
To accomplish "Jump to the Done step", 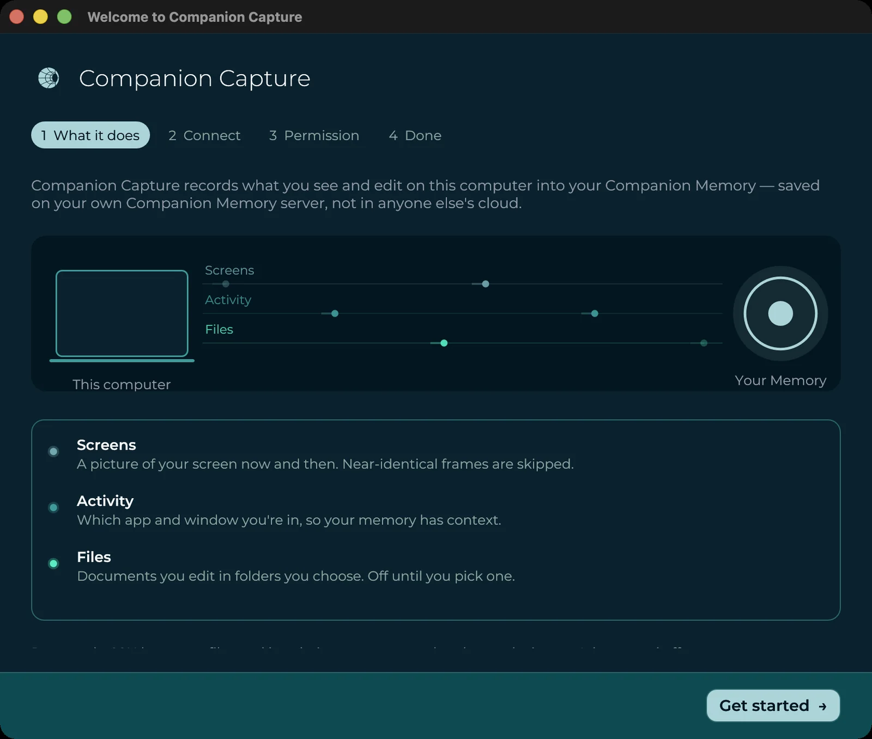I will (415, 135).
